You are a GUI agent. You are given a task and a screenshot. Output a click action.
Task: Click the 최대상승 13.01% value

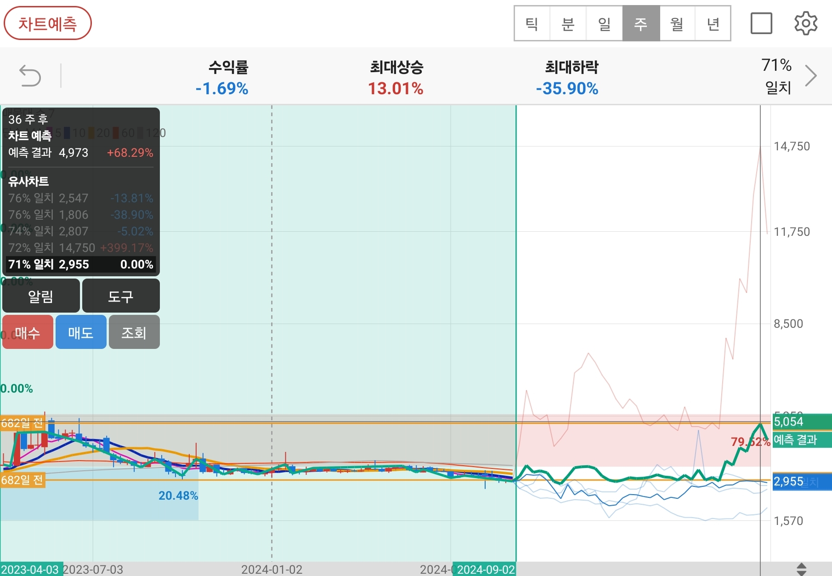pos(396,88)
